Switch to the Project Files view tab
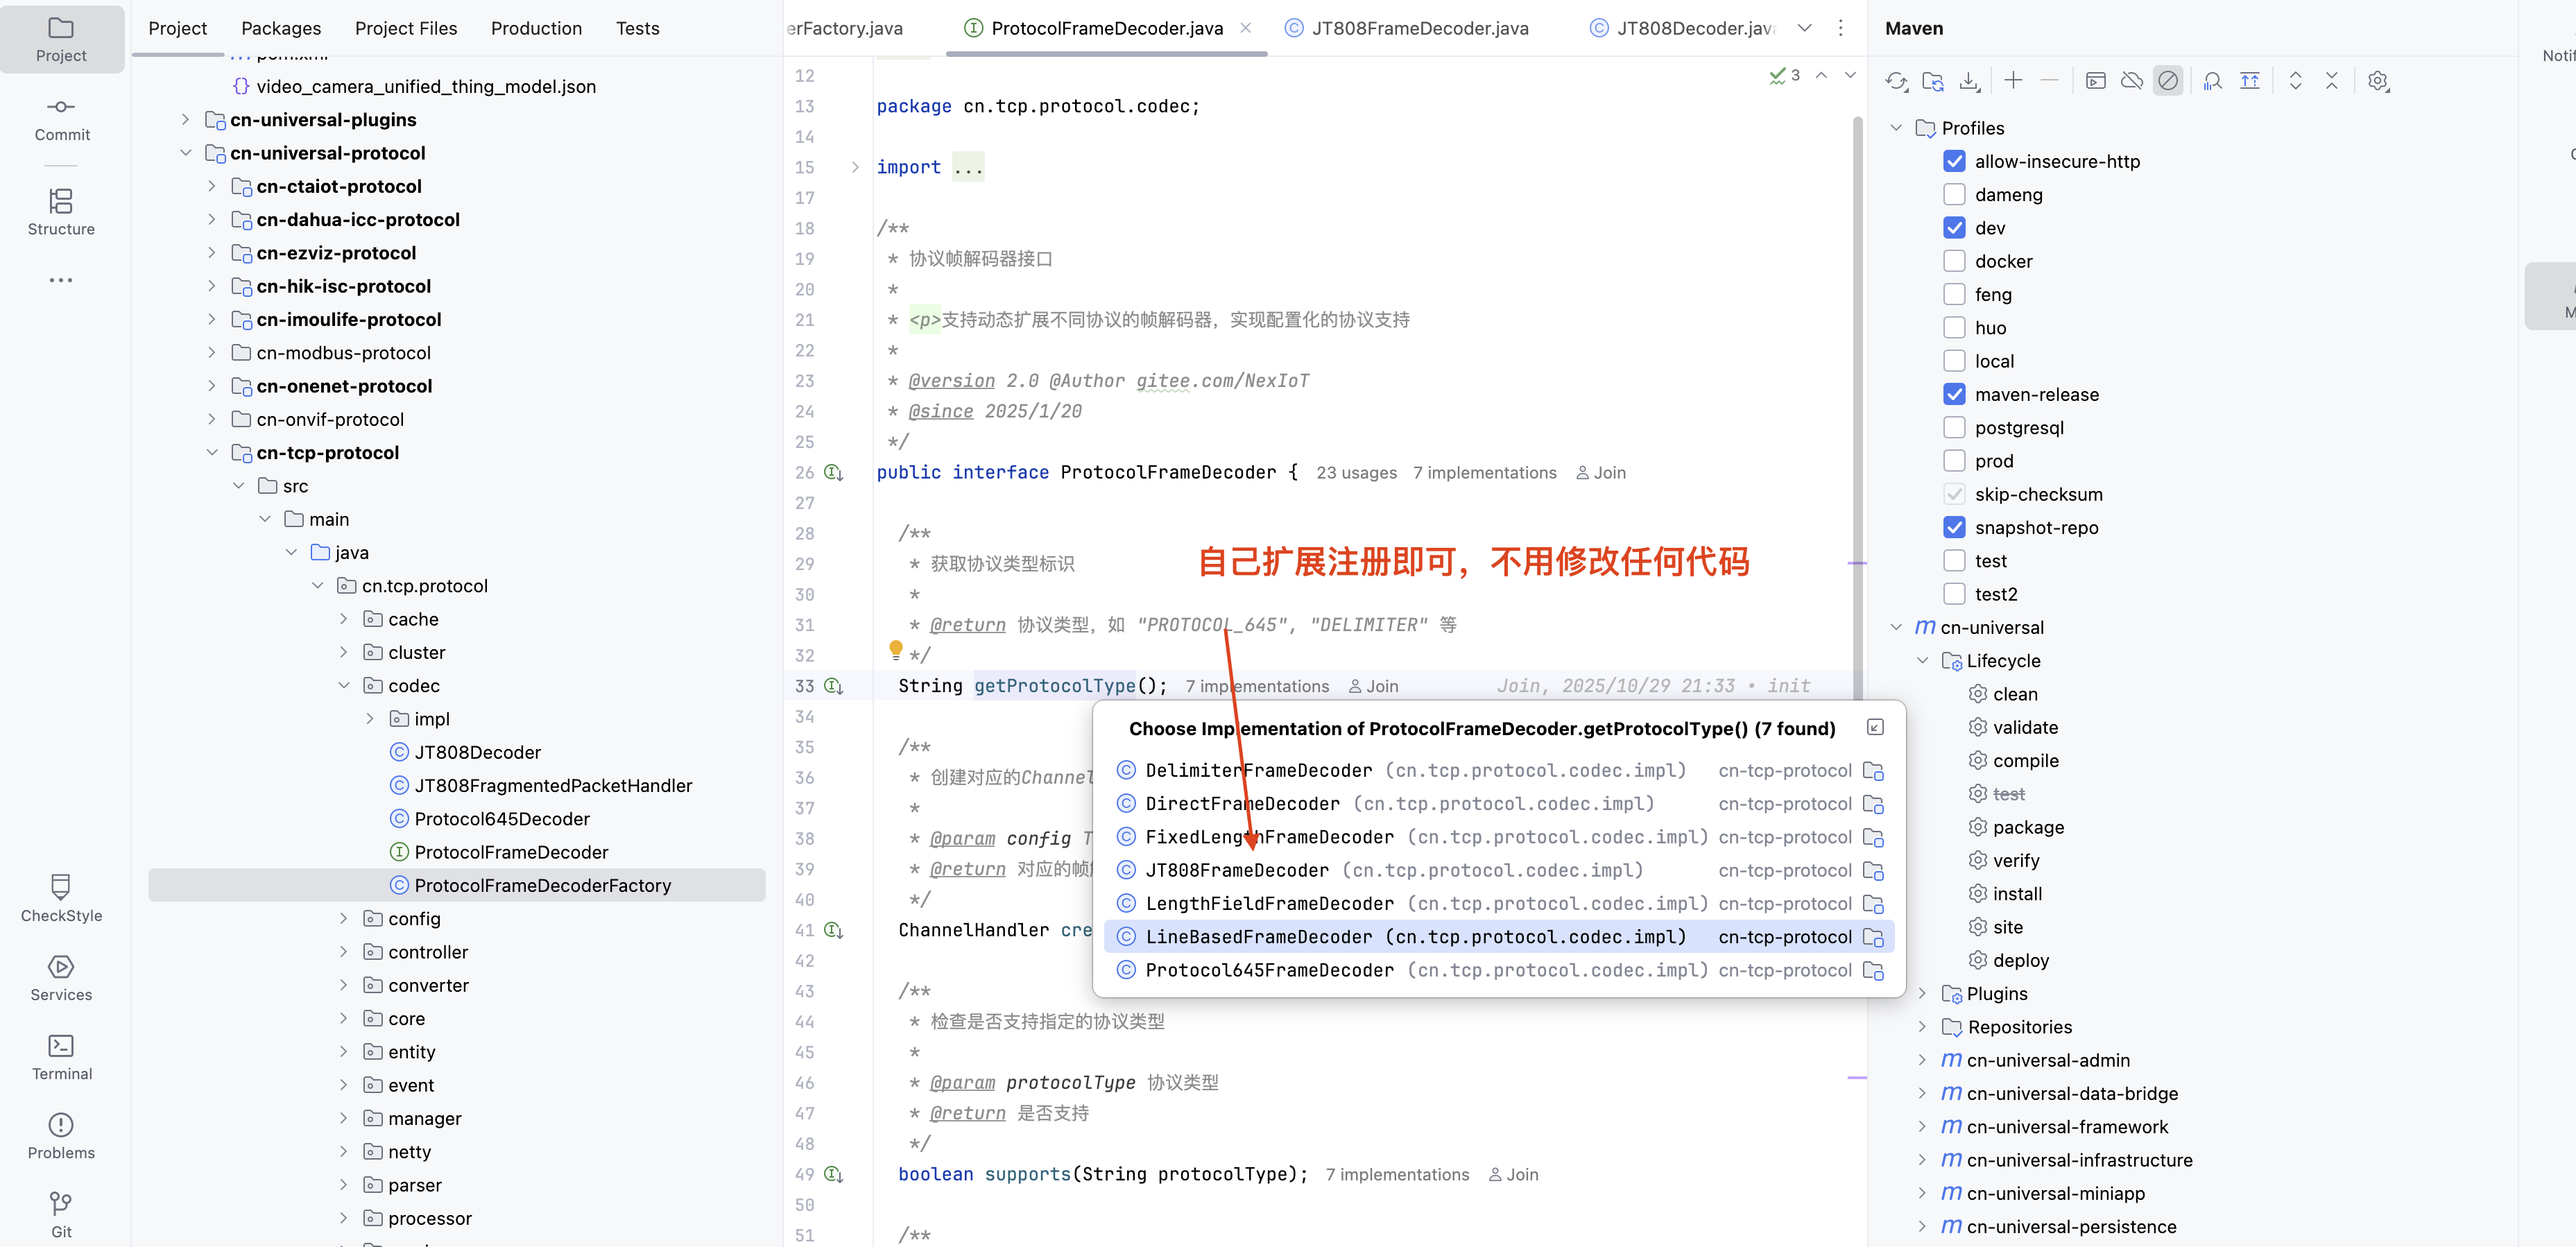2576x1247 pixels. pos(406,28)
